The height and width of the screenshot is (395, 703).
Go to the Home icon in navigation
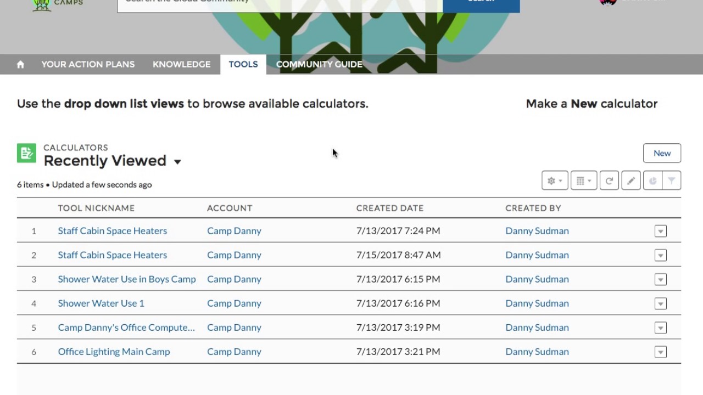[x=20, y=64]
